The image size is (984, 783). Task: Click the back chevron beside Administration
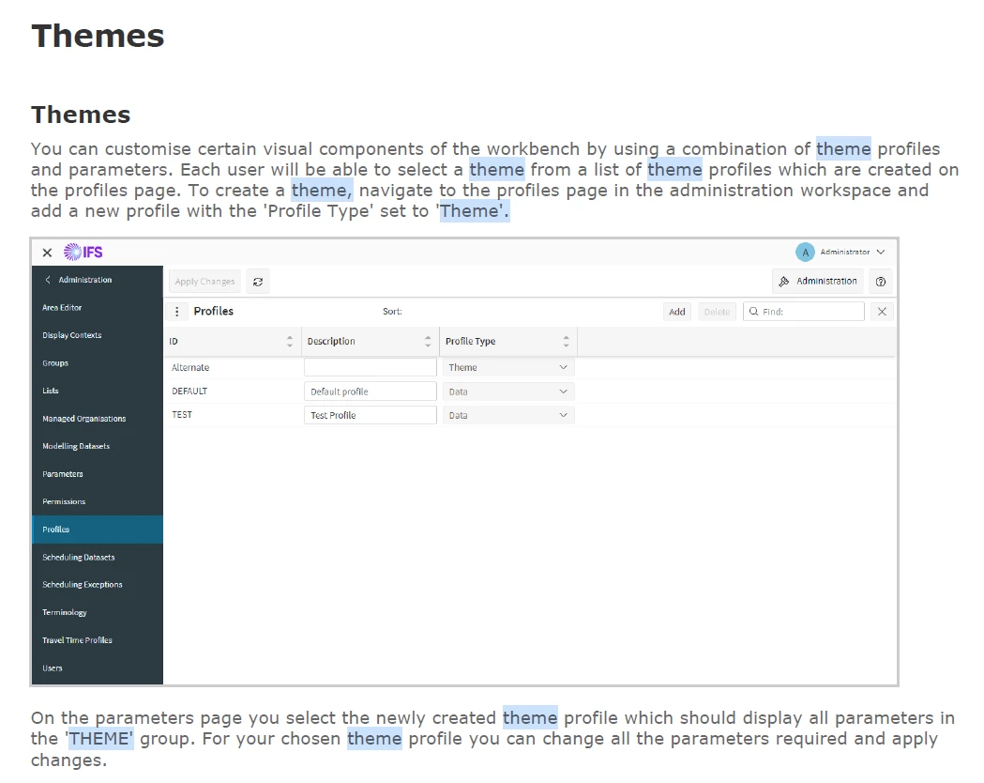click(x=48, y=280)
